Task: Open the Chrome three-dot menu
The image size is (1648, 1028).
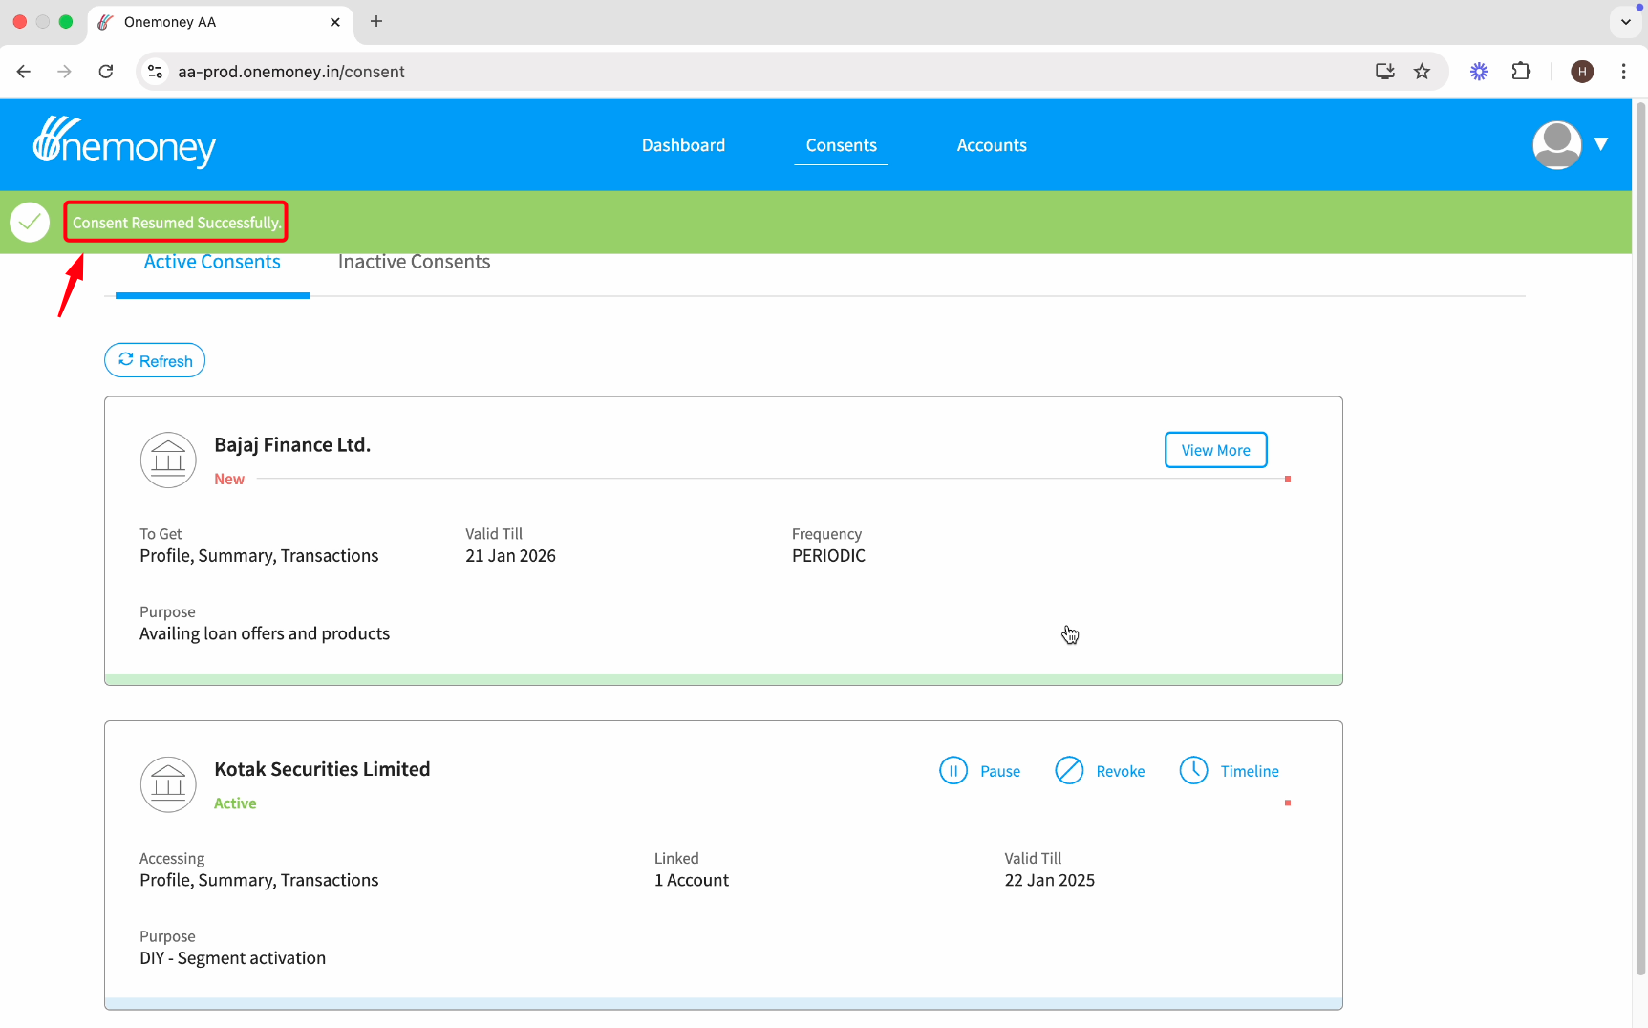Action: (x=1623, y=72)
